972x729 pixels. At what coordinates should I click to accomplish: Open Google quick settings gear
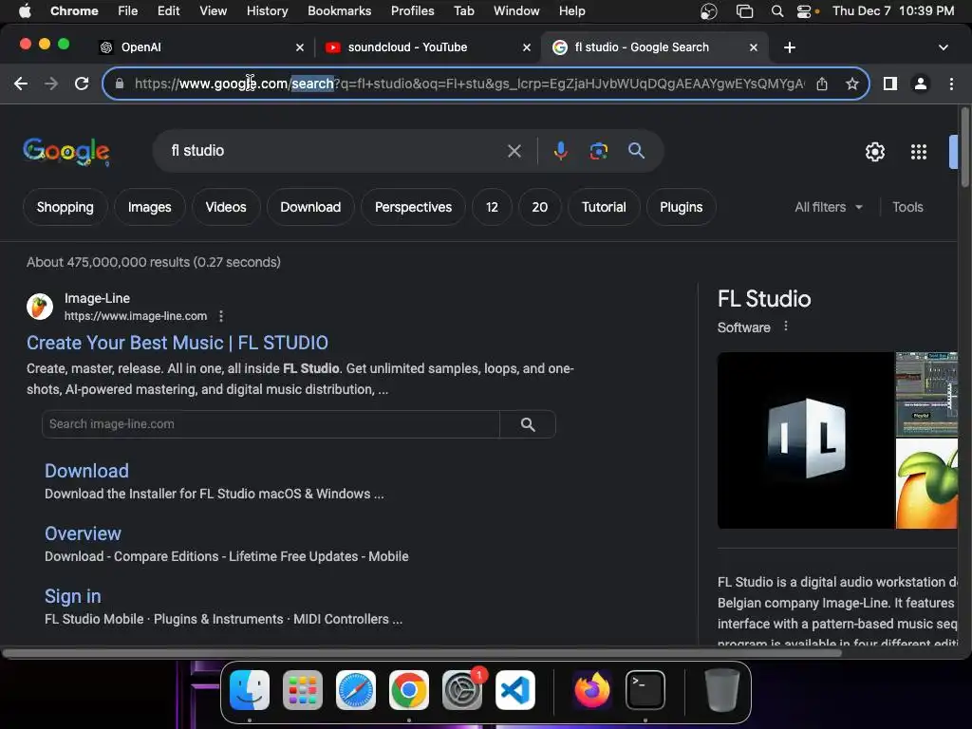click(874, 152)
